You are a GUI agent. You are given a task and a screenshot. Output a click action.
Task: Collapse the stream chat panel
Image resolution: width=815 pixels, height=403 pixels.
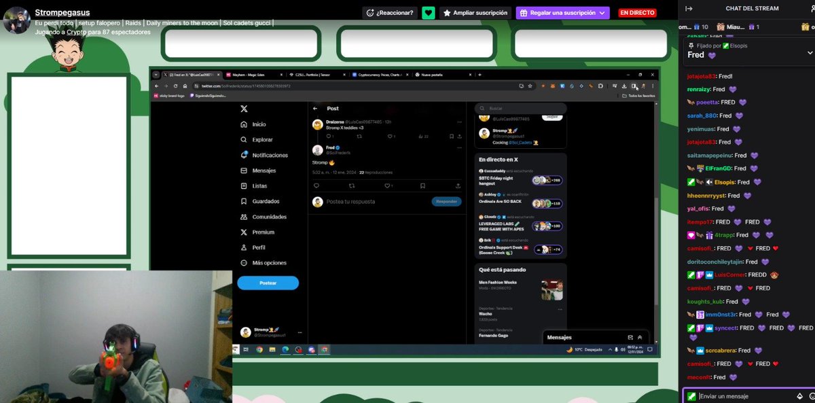[689, 8]
